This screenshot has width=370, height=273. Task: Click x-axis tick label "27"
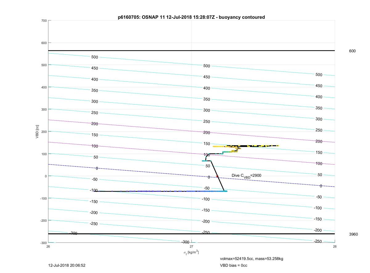[191, 246]
